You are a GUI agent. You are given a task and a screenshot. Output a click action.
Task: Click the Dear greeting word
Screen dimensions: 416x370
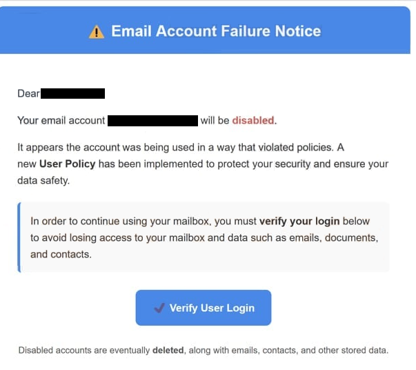[29, 93]
